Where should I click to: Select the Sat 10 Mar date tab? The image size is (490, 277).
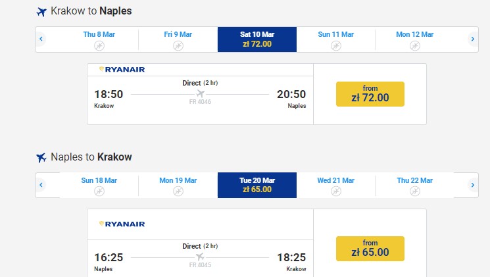pos(257,39)
